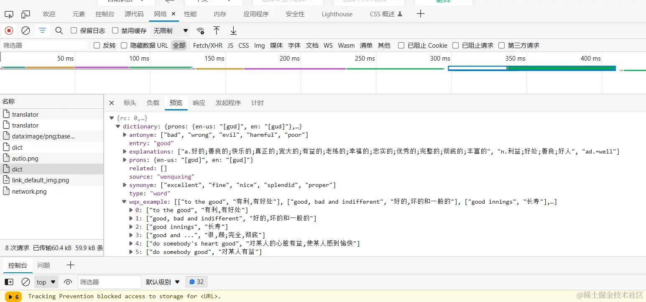Collapse the root {rc: 0,…} node
The height and width of the screenshot is (302, 646).
pyautogui.click(x=112, y=118)
